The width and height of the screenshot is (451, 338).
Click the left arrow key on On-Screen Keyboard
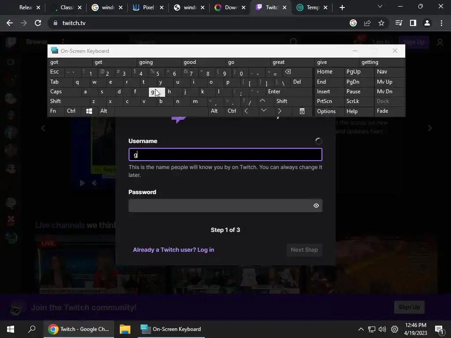pyautogui.click(x=246, y=111)
